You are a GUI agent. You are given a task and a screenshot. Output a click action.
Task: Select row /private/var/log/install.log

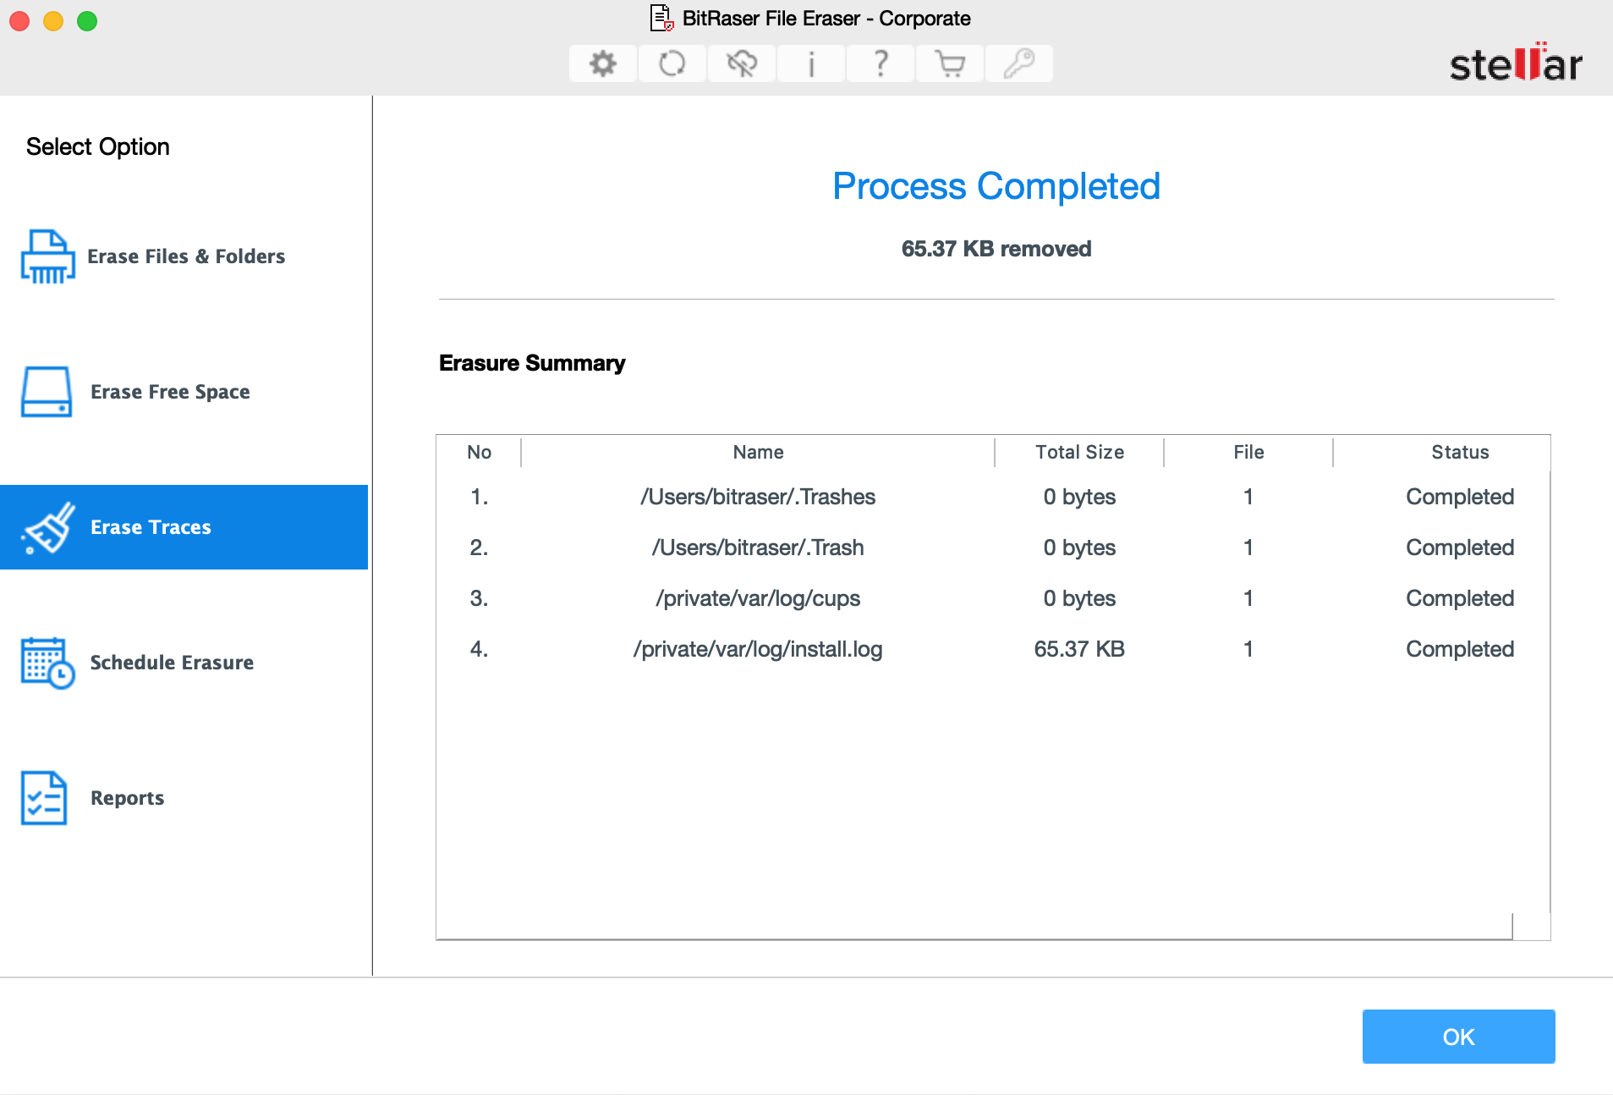click(x=993, y=649)
